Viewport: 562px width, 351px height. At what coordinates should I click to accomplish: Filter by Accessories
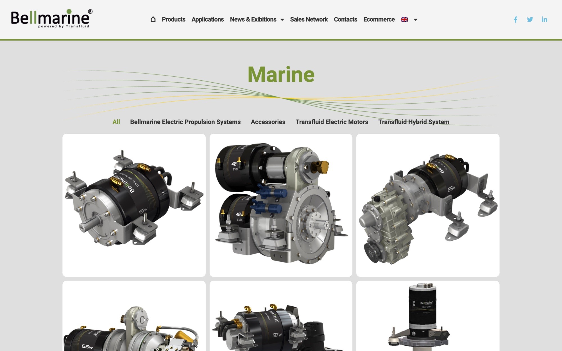268,122
